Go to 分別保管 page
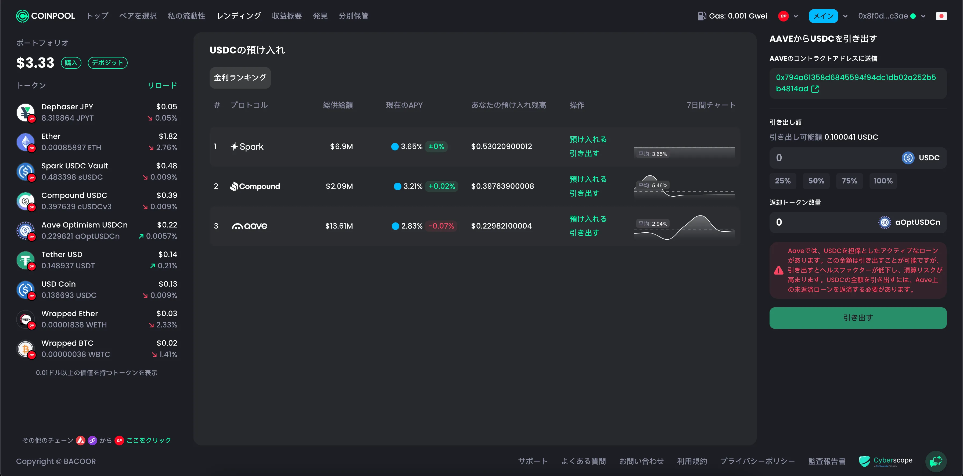 coord(354,16)
